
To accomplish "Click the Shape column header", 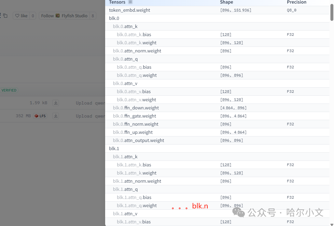I will pos(227,2).
